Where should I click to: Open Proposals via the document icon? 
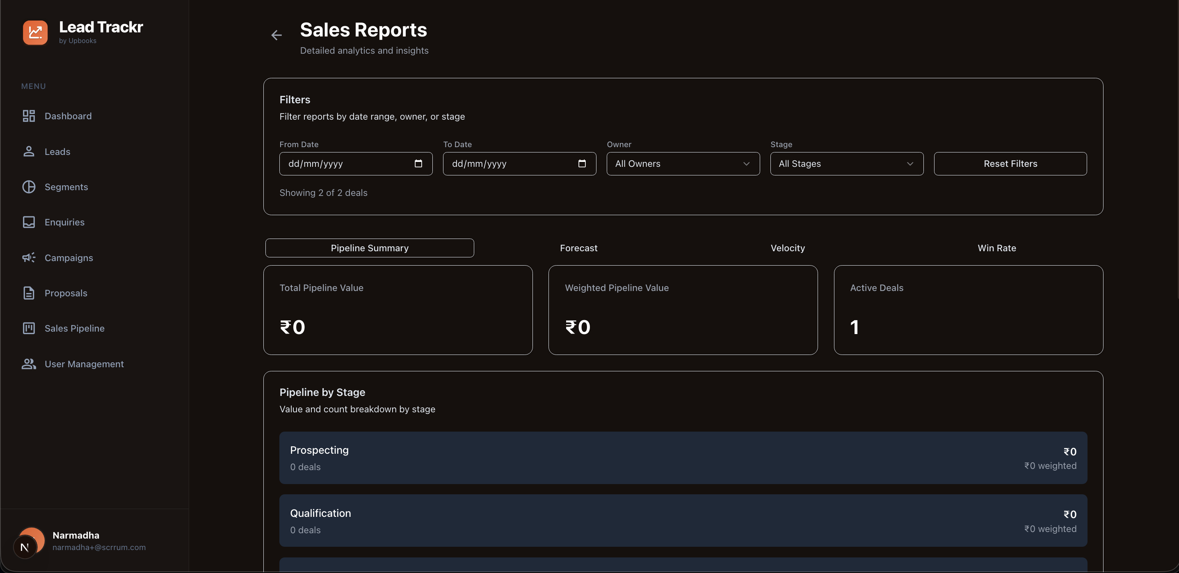tap(29, 293)
